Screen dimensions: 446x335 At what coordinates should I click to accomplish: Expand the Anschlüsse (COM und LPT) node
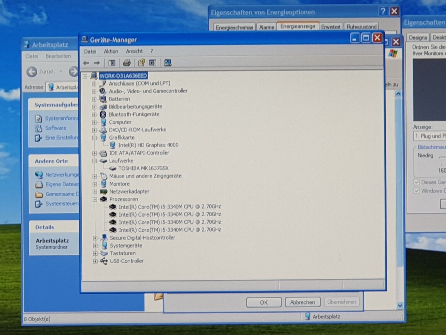tap(94, 83)
